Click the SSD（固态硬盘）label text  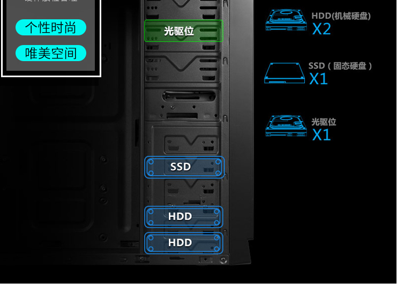(340, 66)
